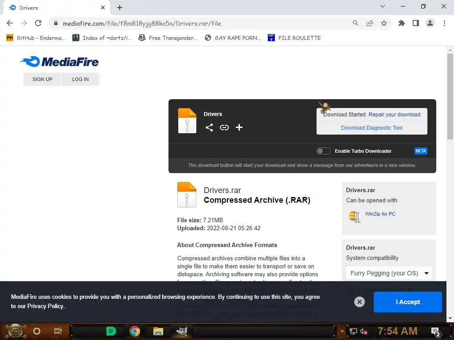Click the muted volume icon in the tray
454x340 pixels.
tap(364, 331)
